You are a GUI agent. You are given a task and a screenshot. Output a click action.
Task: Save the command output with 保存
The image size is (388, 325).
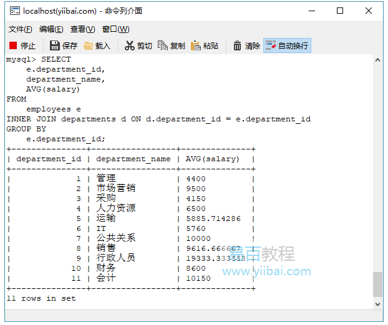[x=63, y=45]
